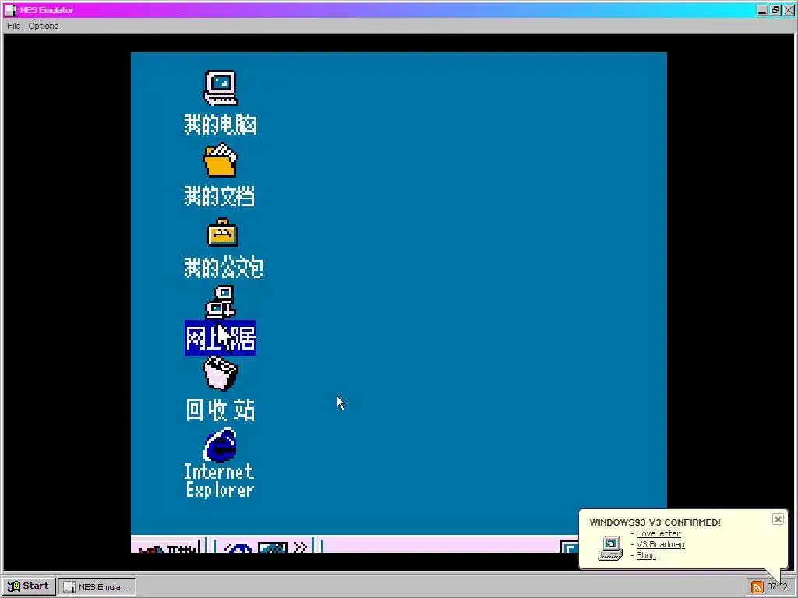The image size is (798, 598).
Task: Close the Windows93 V3 notification balloon
Action: point(778,519)
